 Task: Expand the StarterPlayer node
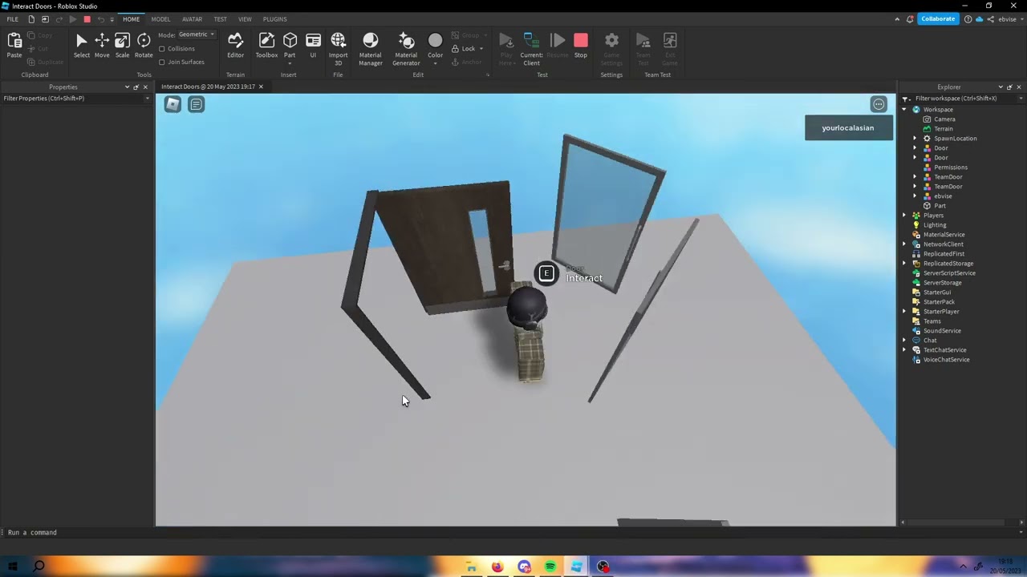(905, 312)
